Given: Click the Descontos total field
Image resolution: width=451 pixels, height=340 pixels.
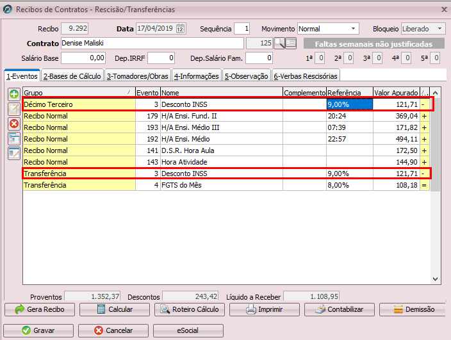Looking at the screenshot, I should click(x=190, y=296).
